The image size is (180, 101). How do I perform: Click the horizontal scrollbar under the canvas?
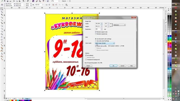(x=124, y=98)
